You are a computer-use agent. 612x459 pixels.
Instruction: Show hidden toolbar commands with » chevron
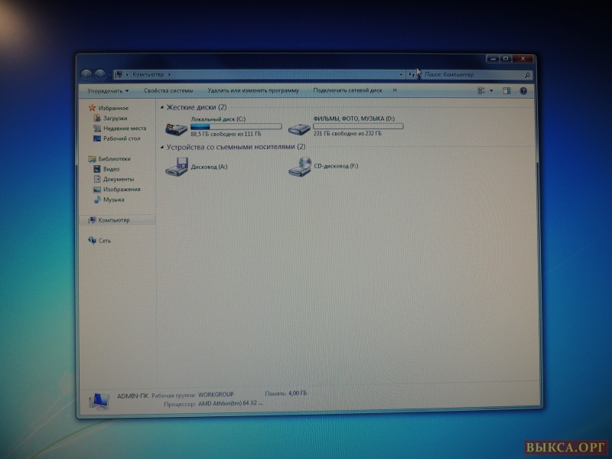click(x=395, y=90)
